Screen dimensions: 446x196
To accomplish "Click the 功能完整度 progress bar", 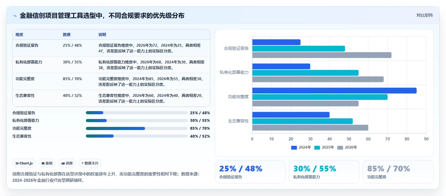I will (x=137, y=128).
